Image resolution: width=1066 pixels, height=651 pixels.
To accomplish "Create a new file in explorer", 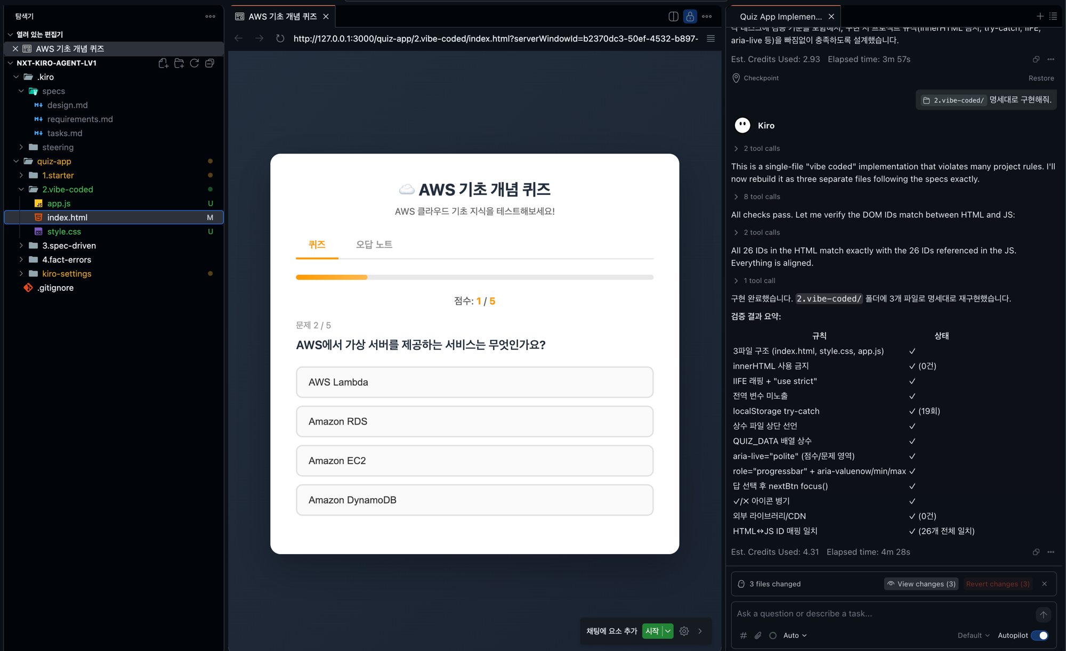I will pyautogui.click(x=164, y=63).
